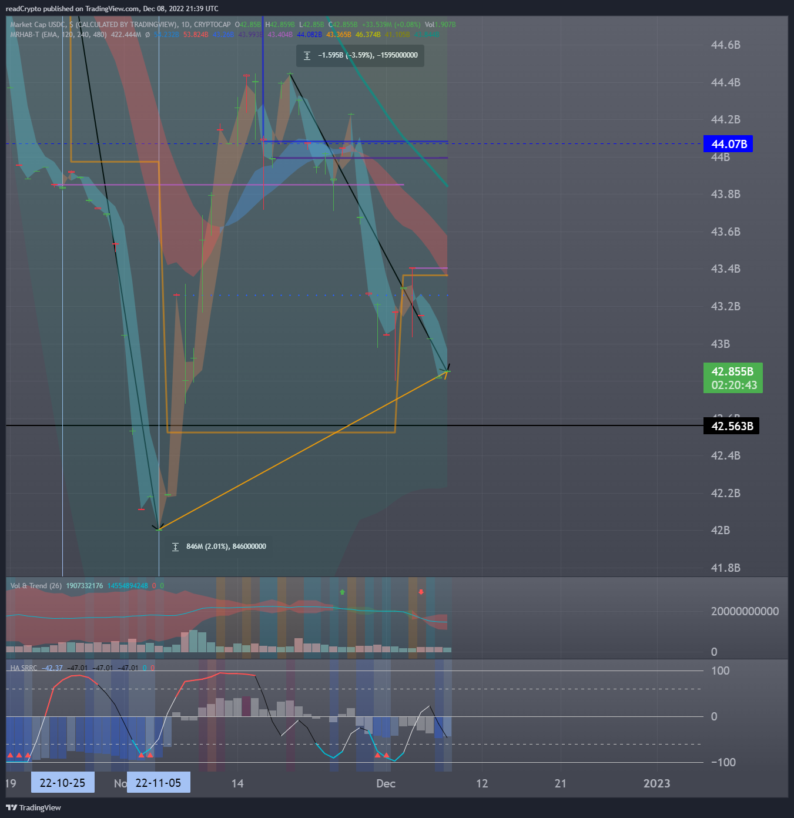Image resolution: width=794 pixels, height=818 pixels.
Task: Click the MRHAB-T indicator legend name
Action: point(25,35)
